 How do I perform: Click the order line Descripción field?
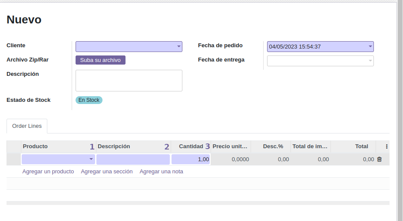click(133, 159)
